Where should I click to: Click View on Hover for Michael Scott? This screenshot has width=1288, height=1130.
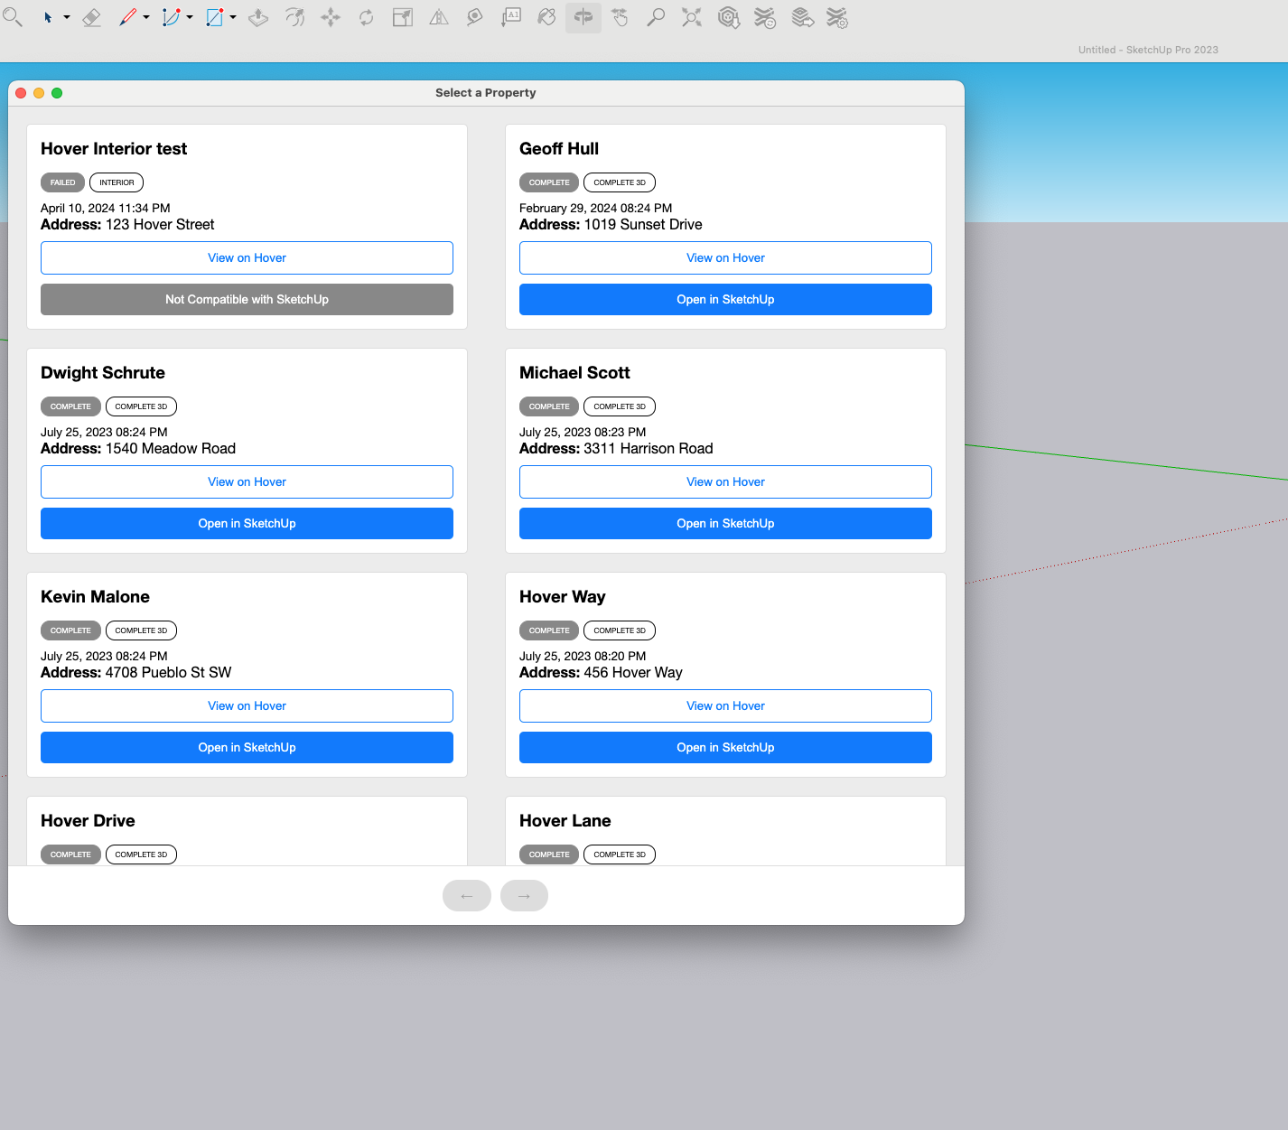(x=725, y=482)
